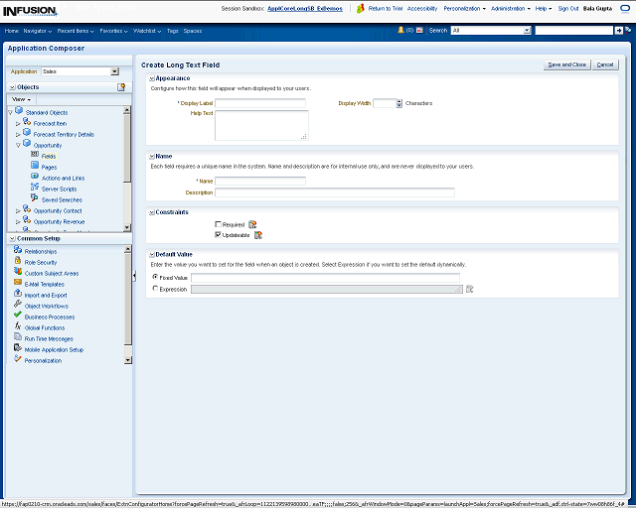Collapse the Appearance section
This screenshot has width=636, height=508.
click(x=151, y=78)
